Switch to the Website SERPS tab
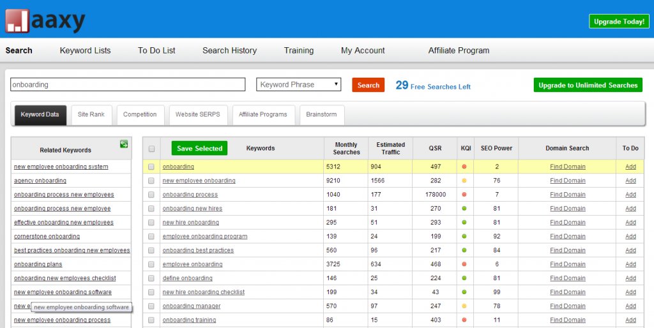 (198, 115)
